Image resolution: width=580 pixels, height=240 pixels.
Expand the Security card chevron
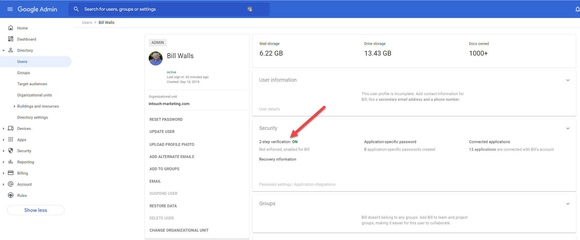[568, 128]
